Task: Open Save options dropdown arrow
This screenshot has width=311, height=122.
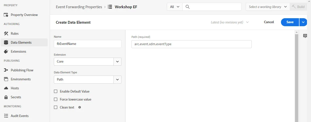Action: (303, 22)
